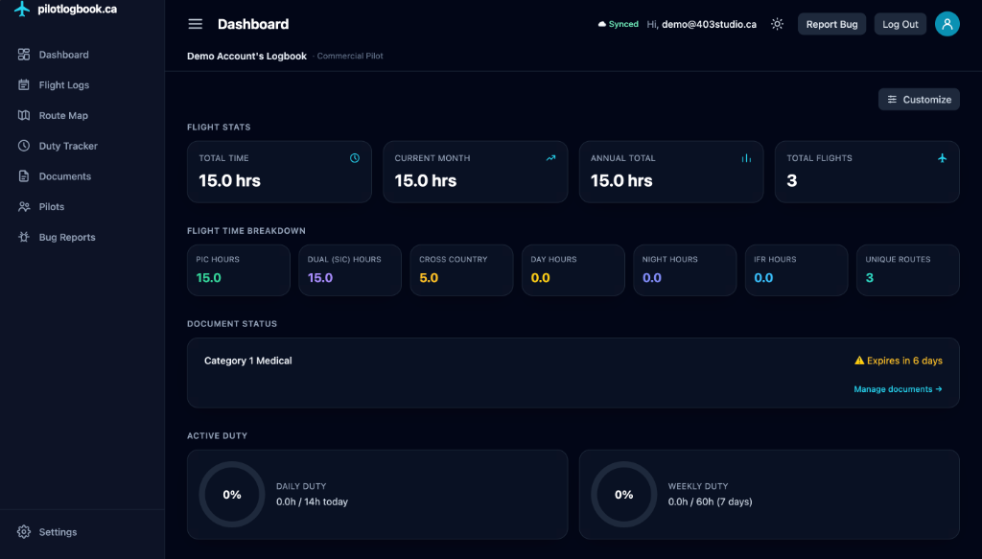982x559 pixels.
Task: Open the user profile avatar icon
Action: pyautogui.click(x=947, y=24)
